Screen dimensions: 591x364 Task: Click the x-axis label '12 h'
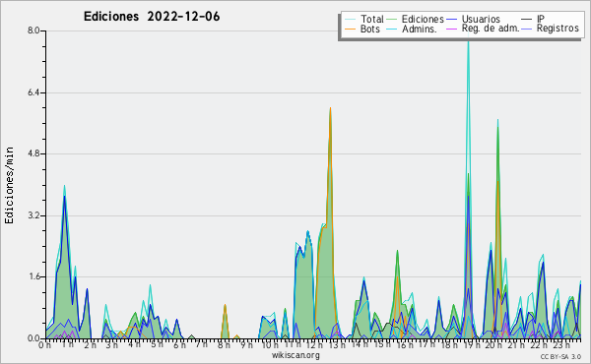click(314, 344)
